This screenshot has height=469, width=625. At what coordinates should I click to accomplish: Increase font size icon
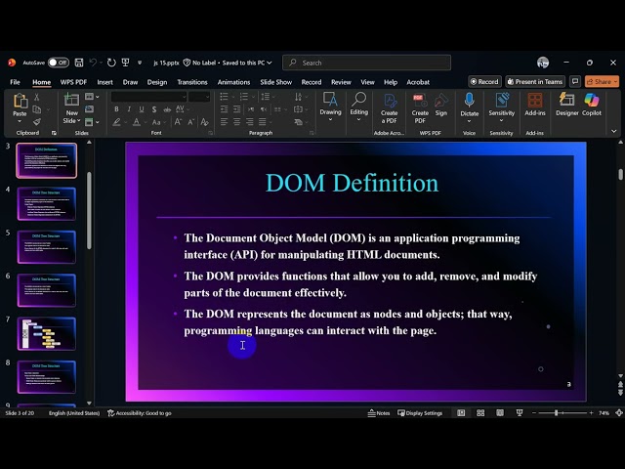pyautogui.click(x=178, y=122)
